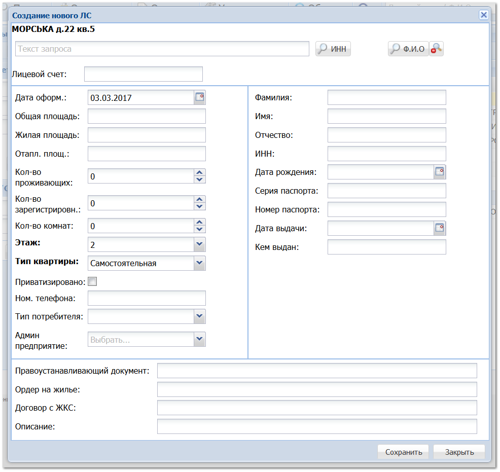Focus the Серия паспорта field
500x472 pixels.
pos(387,191)
